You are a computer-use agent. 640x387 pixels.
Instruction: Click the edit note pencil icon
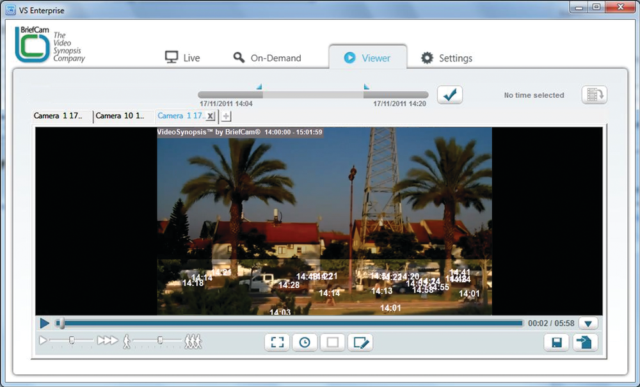tap(360, 342)
